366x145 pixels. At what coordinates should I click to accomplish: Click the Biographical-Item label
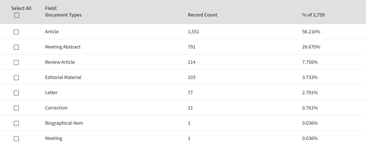click(x=64, y=123)
